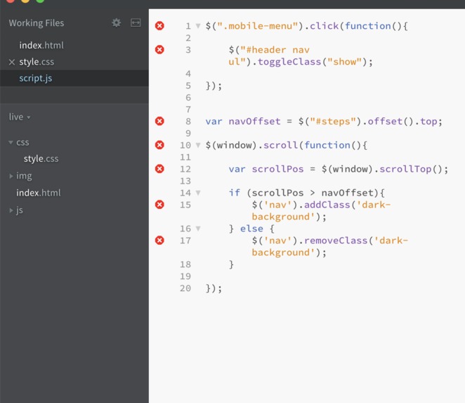Click '"show"' string in toggleClass call

point(345,62)
